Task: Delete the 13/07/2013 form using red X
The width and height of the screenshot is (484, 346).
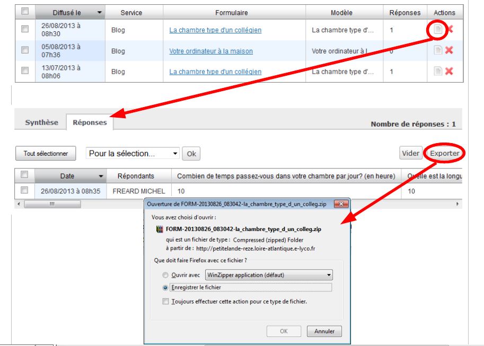Action: point(449,72)
